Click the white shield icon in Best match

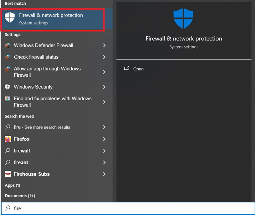click(10, 17)
